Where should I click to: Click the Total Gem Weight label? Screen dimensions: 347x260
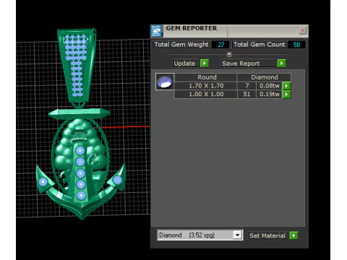(181, 45)
